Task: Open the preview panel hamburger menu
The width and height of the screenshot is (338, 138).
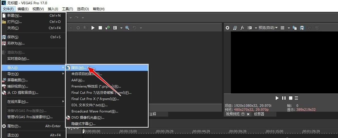Action: point(296,98)
